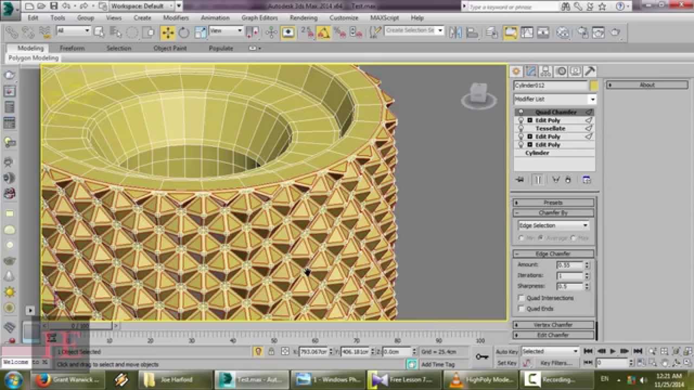Collapse the Edge Chamfer rollout

[553, 253]
